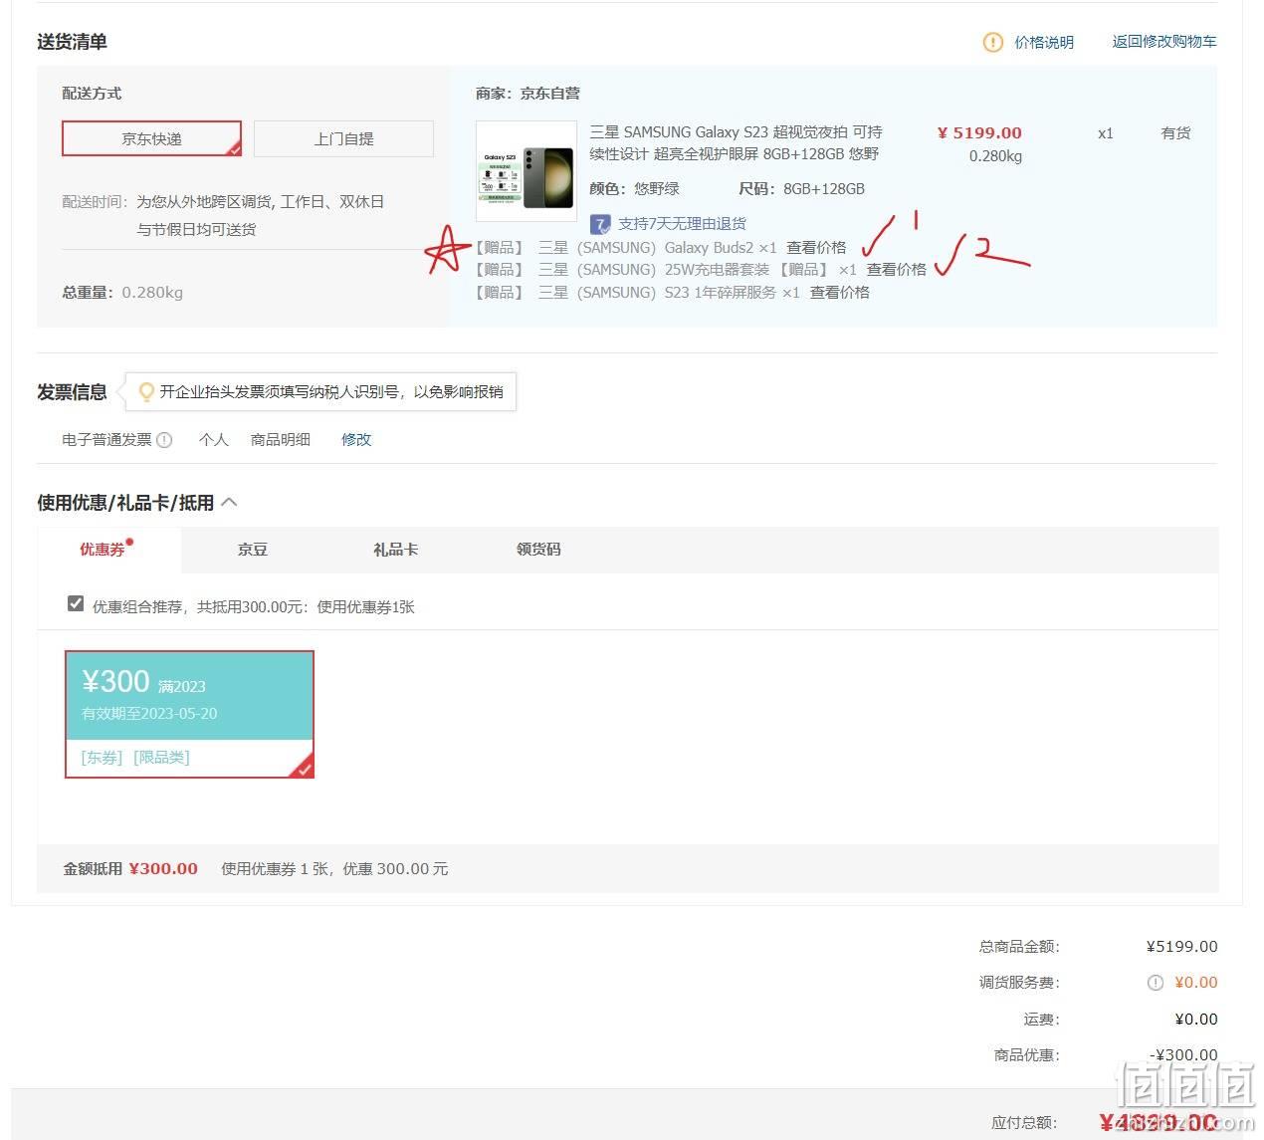Open the Samsung Galaxy S23 product title
The image size is (1264, 1140).
[736, 142]
